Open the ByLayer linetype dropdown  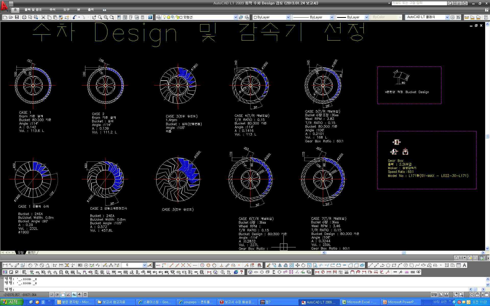pos(332,17)
